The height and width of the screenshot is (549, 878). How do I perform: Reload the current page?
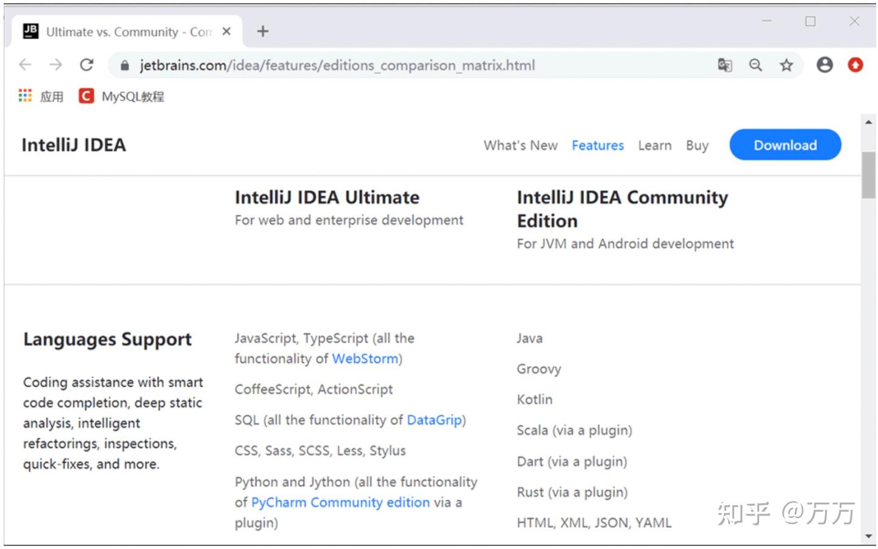pyautogui.click(x=87, y=65)
